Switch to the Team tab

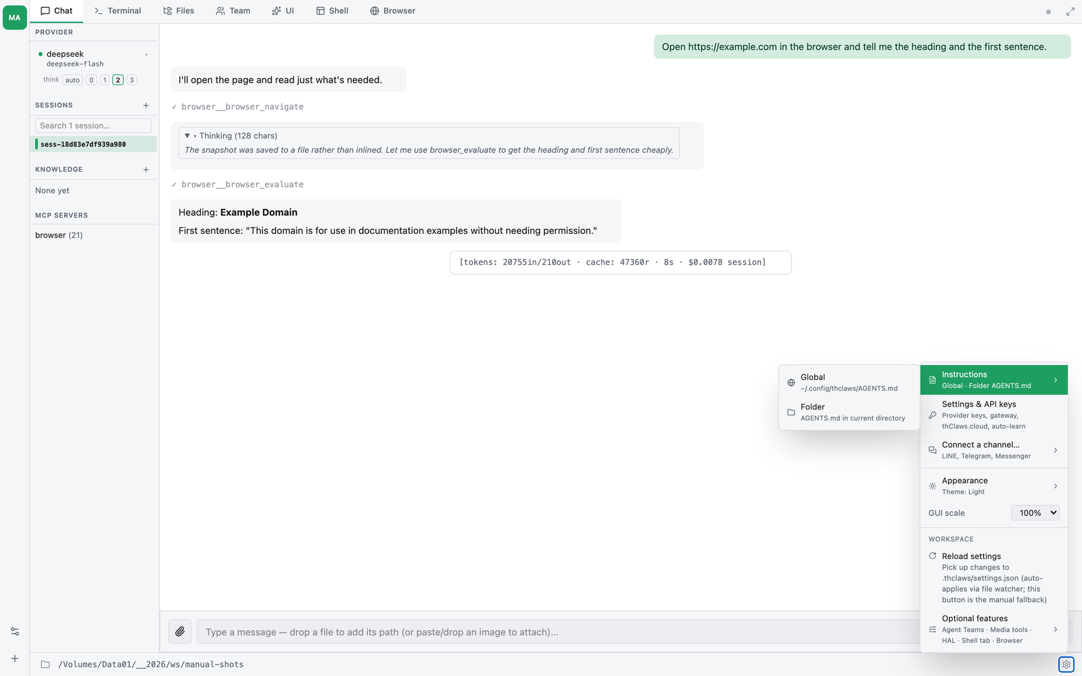pyautogui.click(x=233, y=11)
